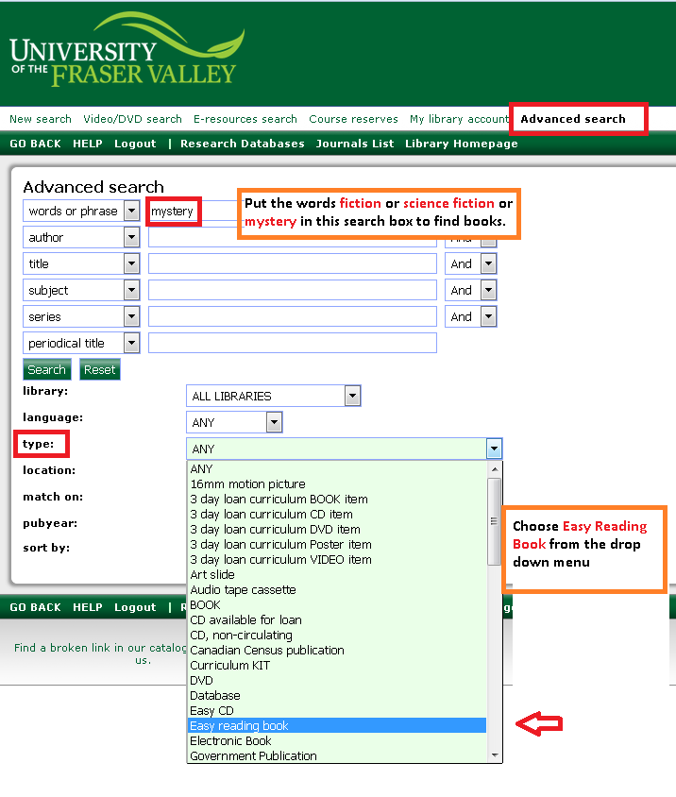
Task: Open E-resources search
Action: [x=245, y=119]
